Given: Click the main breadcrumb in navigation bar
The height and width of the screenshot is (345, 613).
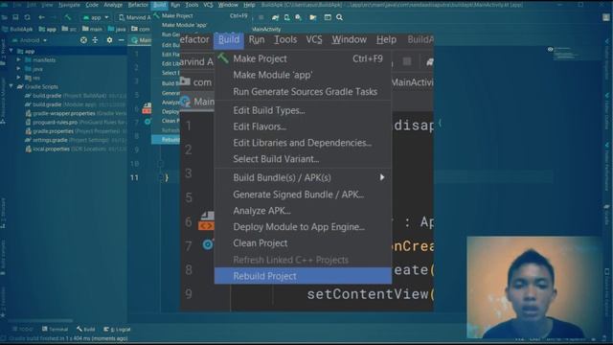Looking at the screenshot, I should (x=92, y=30).
